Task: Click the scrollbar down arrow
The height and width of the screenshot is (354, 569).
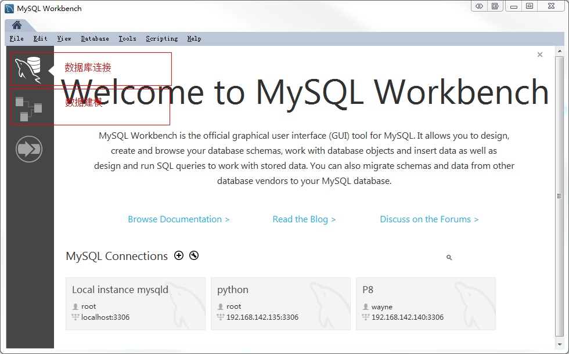Action: 560,344
